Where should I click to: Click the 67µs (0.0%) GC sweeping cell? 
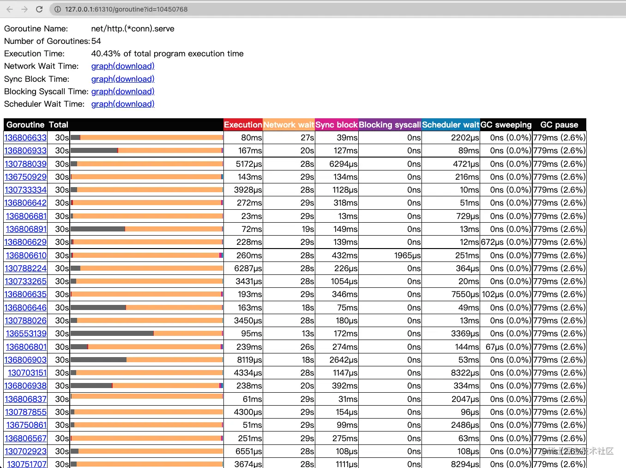(506, 347)
